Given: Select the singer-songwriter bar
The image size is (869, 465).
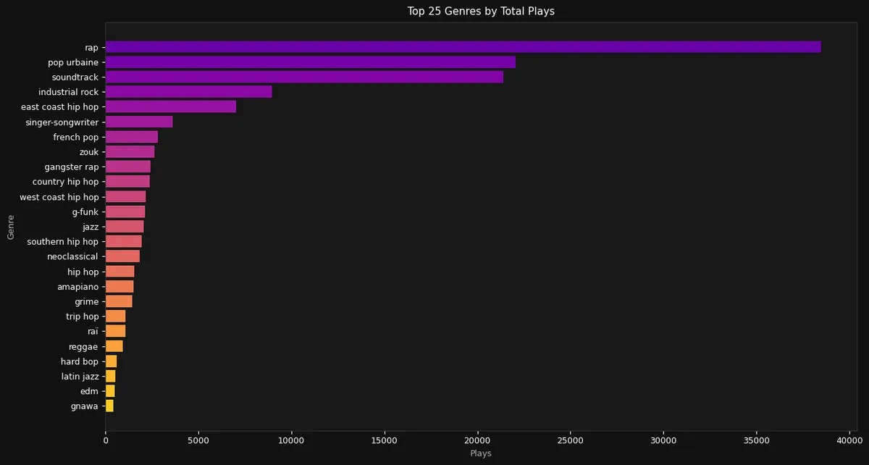Looking at the screenshot, I should click(x=138, y=122).
